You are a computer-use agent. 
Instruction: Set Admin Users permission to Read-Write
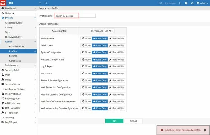116,45
